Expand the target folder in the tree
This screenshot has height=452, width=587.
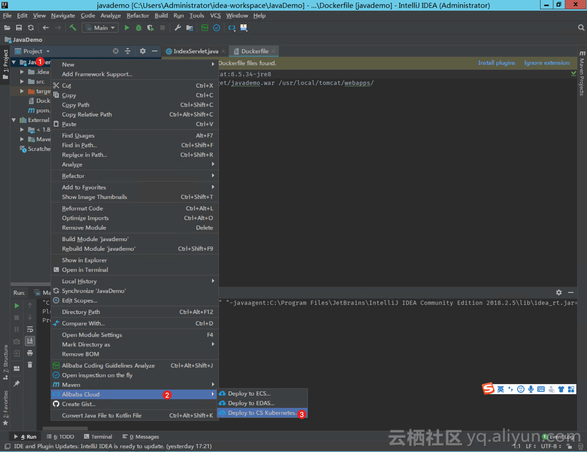(x=22, y=91)
